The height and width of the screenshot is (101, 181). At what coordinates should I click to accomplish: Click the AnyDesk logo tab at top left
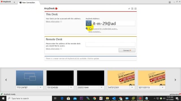pos(6,2)
